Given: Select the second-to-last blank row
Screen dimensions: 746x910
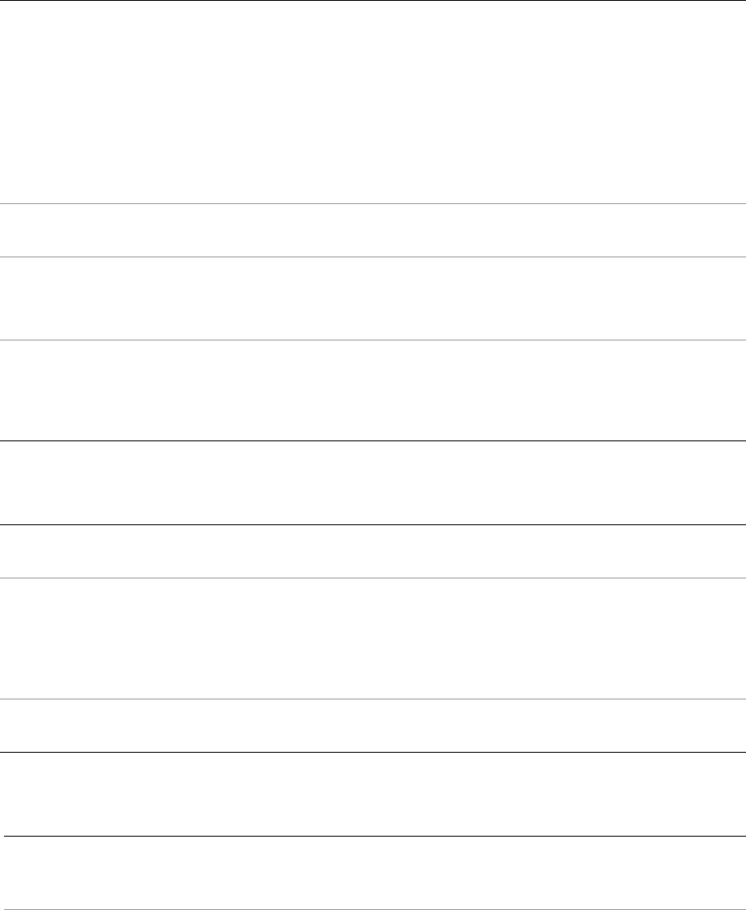Looking at the screenshot, I should tap(373, 795).
